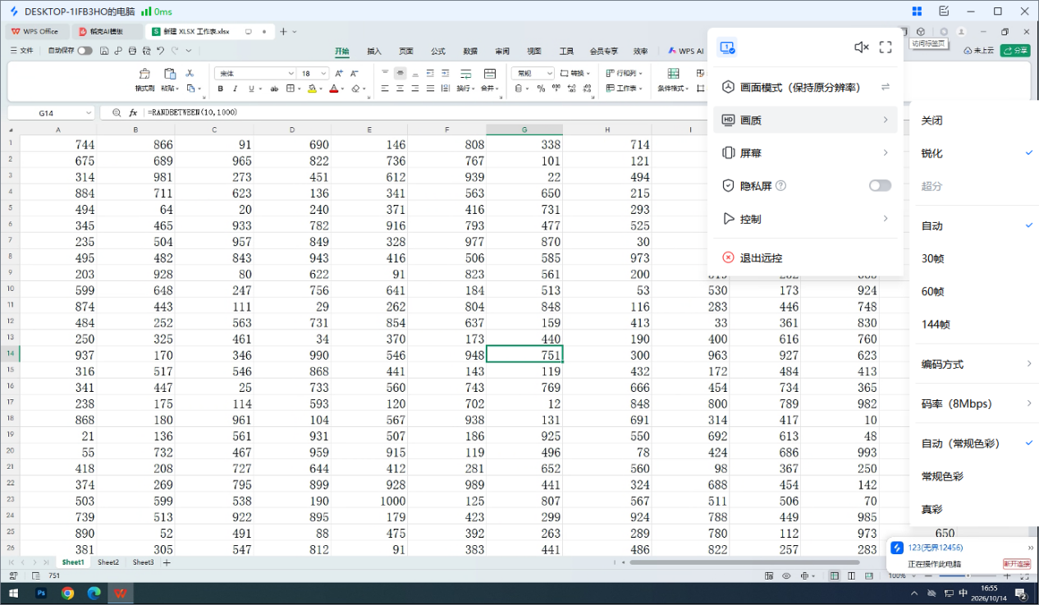
Task: Apply italic formatting with the I icon
Action: [x=236, y=89]
